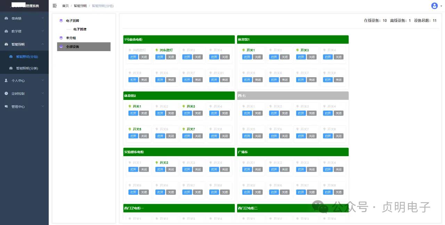Image resolution: width=445 pixels, height=225 pixels.
Task: Click 关闭 for 四-七 开关2
Action: click(x=285, y=113)
